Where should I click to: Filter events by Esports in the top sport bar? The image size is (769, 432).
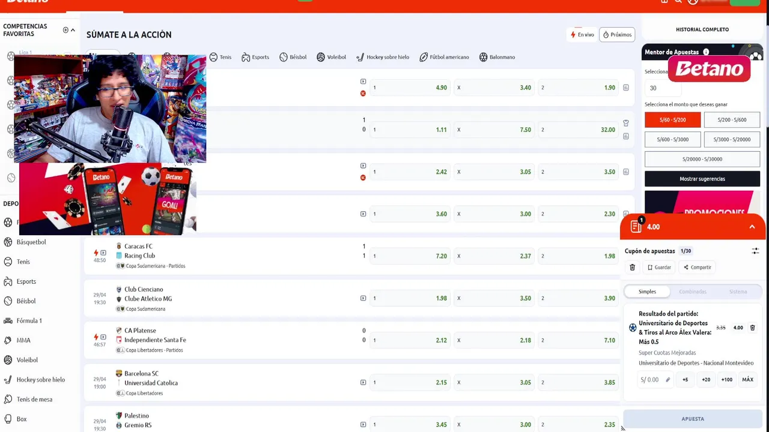click(255, 57)
